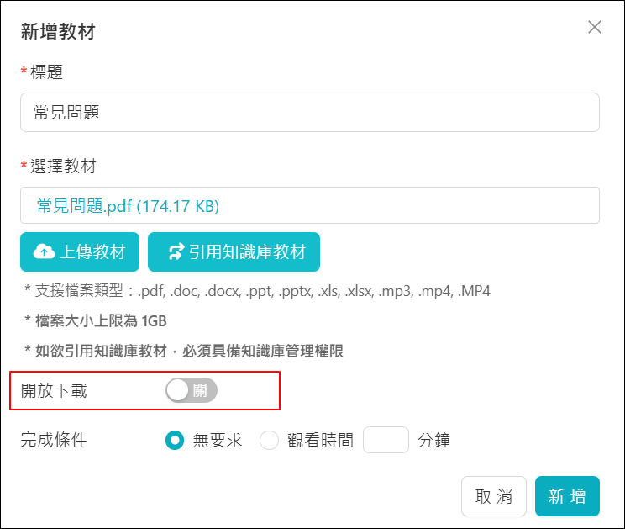
Task: Confirm with the 新增 button
Action: coord(567,496)
